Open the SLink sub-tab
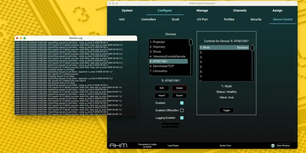306x153 pixels. [176, 20]
